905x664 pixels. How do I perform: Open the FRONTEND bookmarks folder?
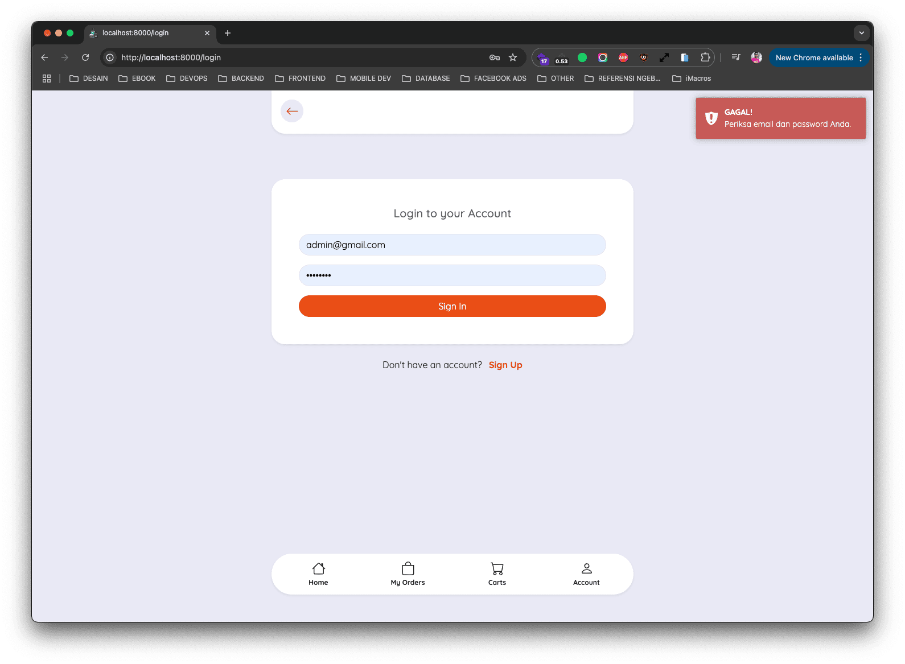(301, 79)
